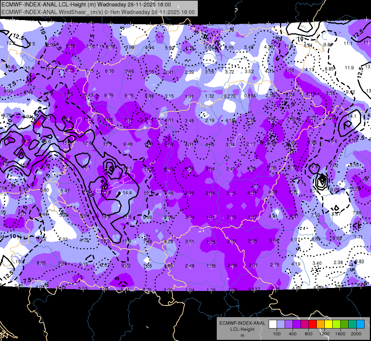Click the dark green legend swatch
Viewport: 371px width, 341px height.
point(344,324)
